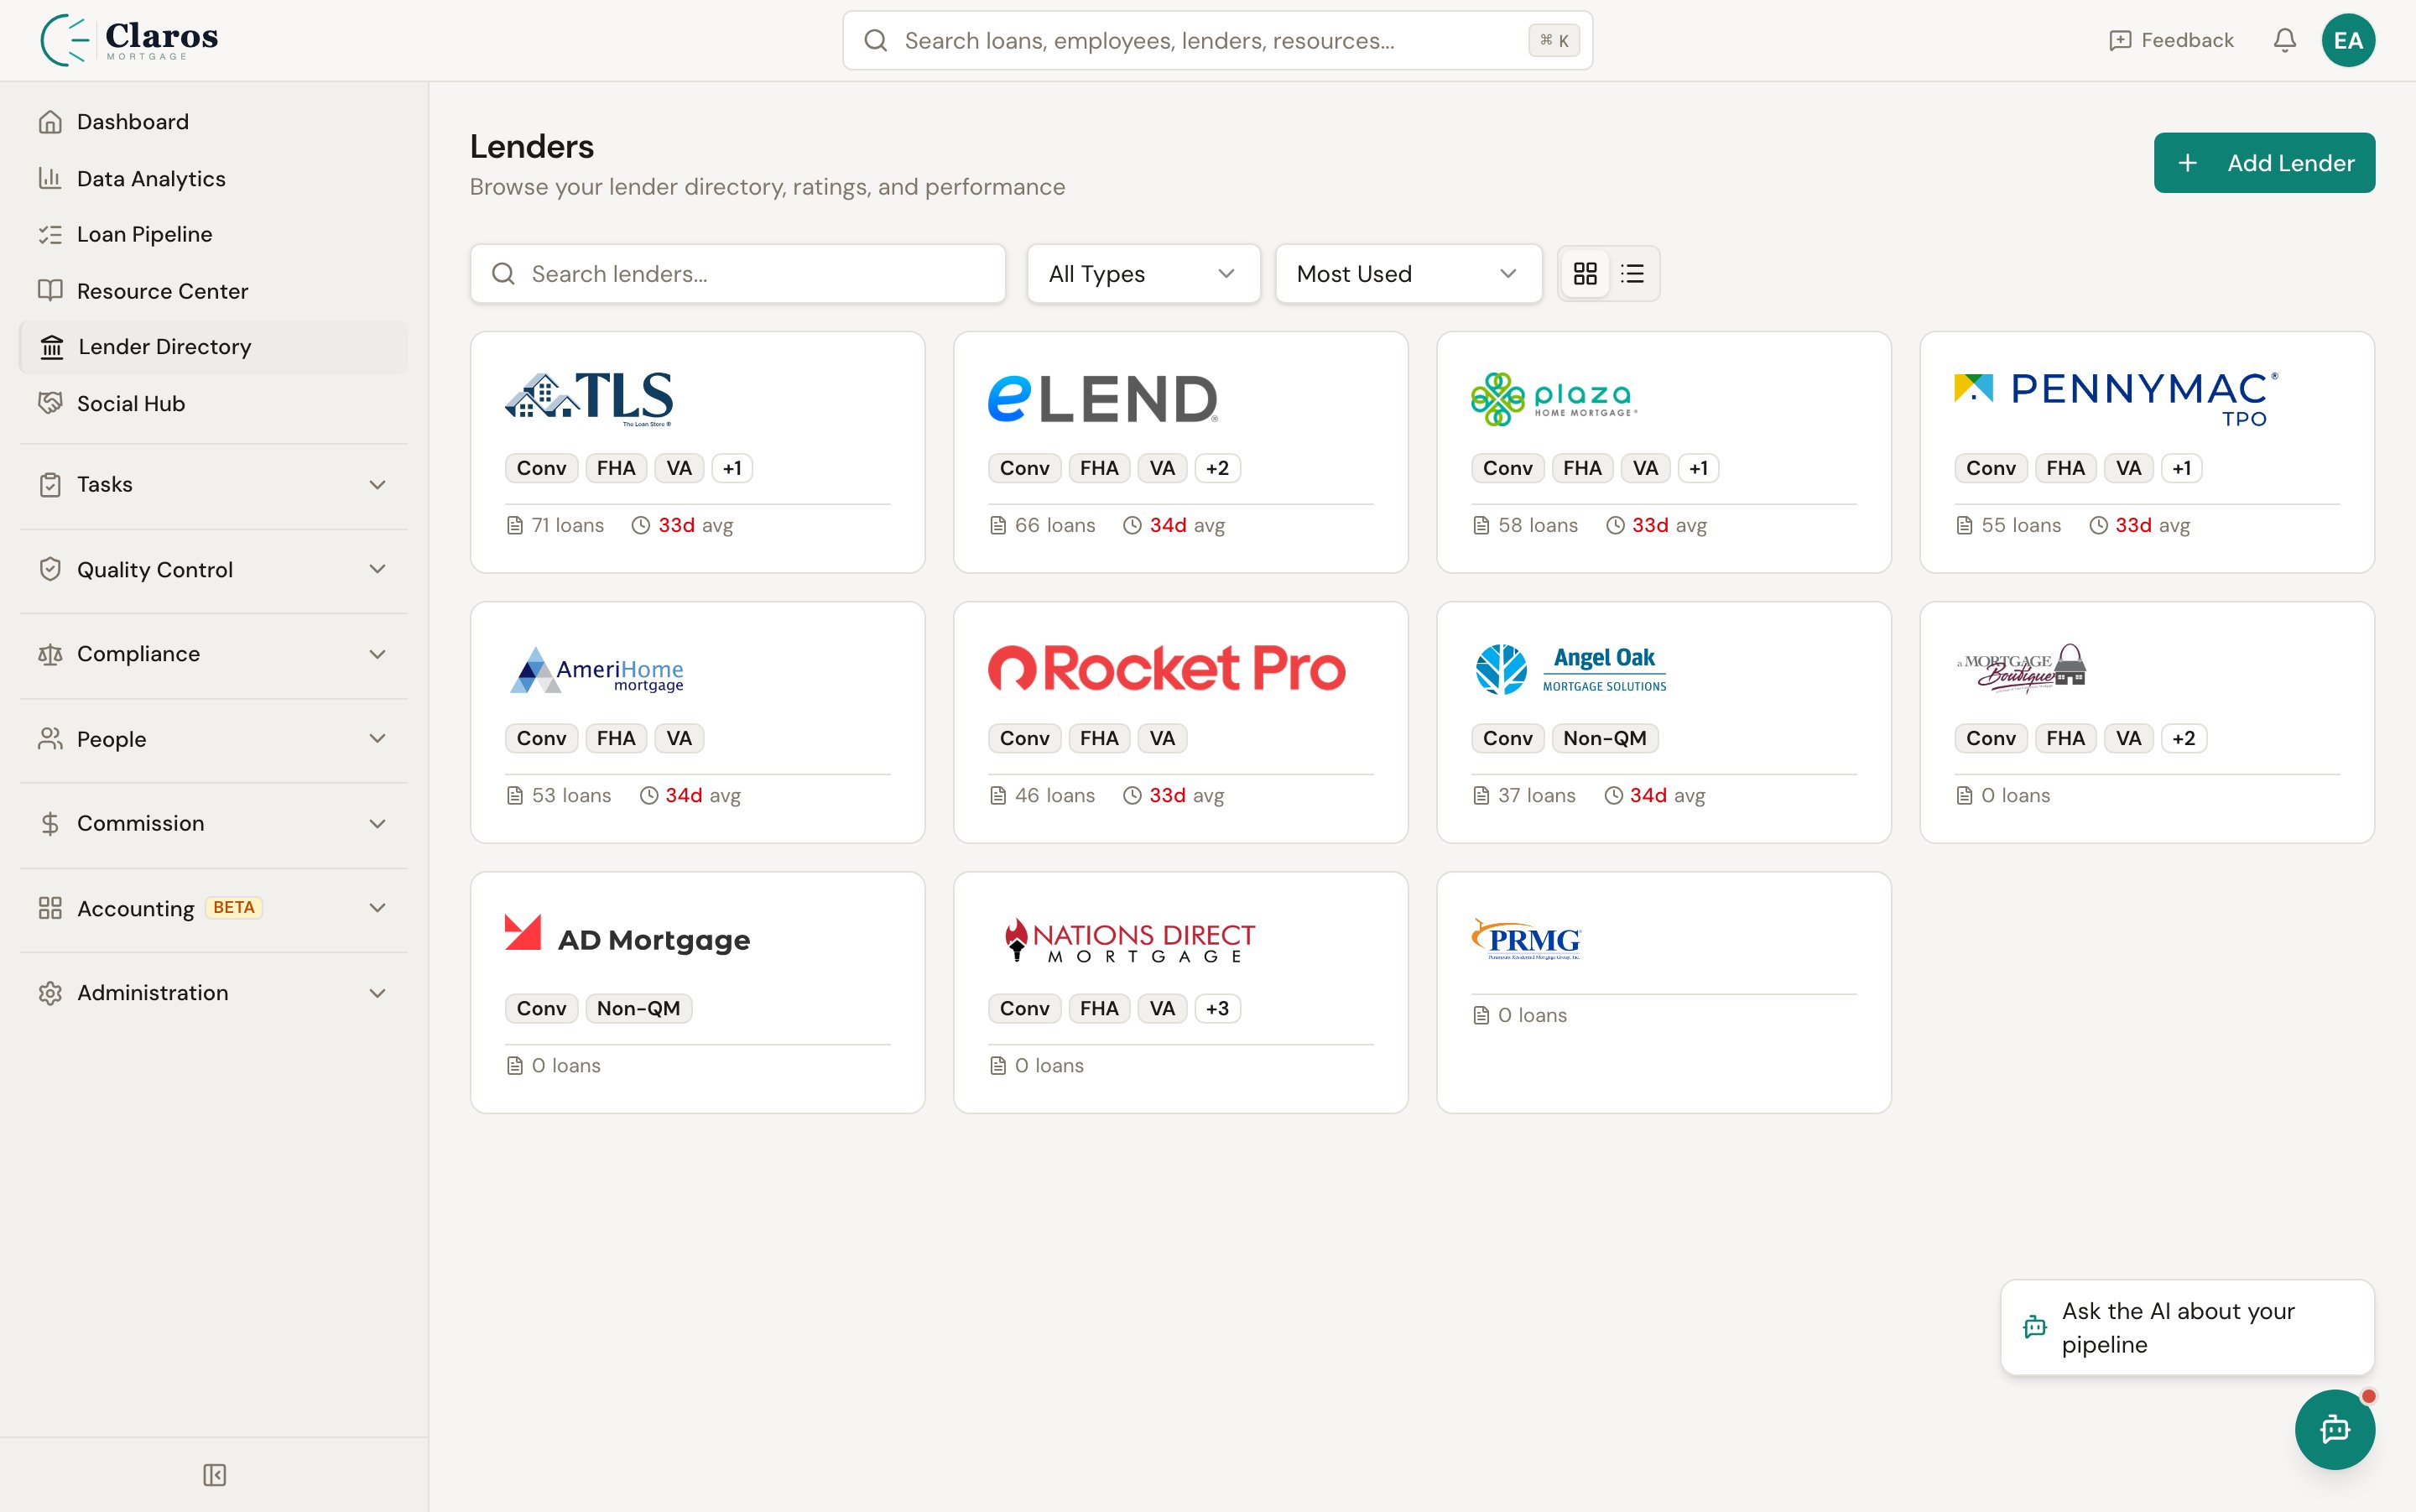Click the +1 tag on TLS card

pos(732,468)
